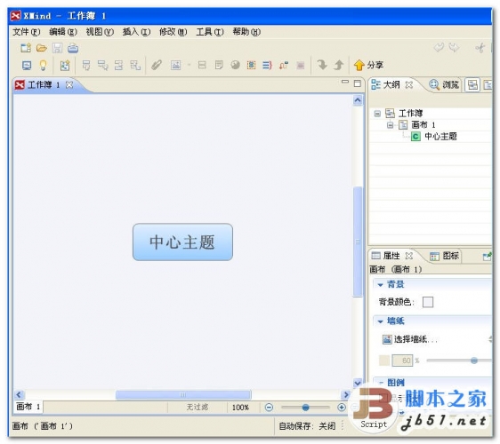The height and width of the screenshot is (444, 500).
Task: Collapse the 背景 section
Action: pyautogui.click(x=381, y=285)
